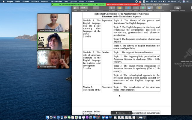Open the Вставка menu in menu bar

[36, 1]
